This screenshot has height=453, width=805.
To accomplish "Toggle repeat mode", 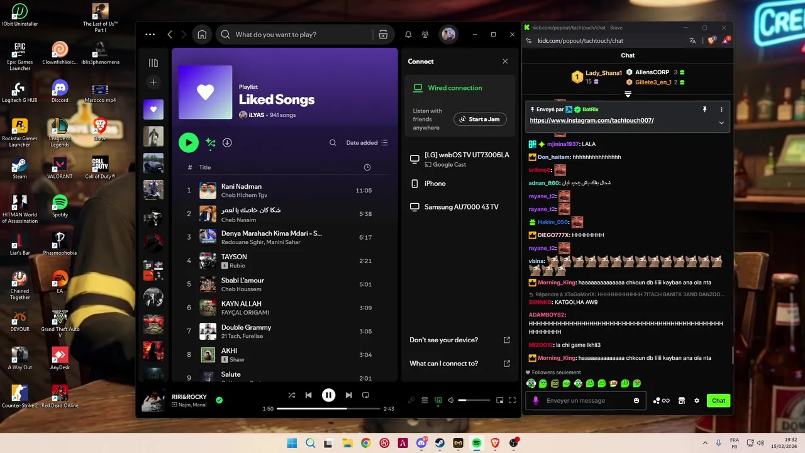I will pyautogui.click(x=365, y=395).
